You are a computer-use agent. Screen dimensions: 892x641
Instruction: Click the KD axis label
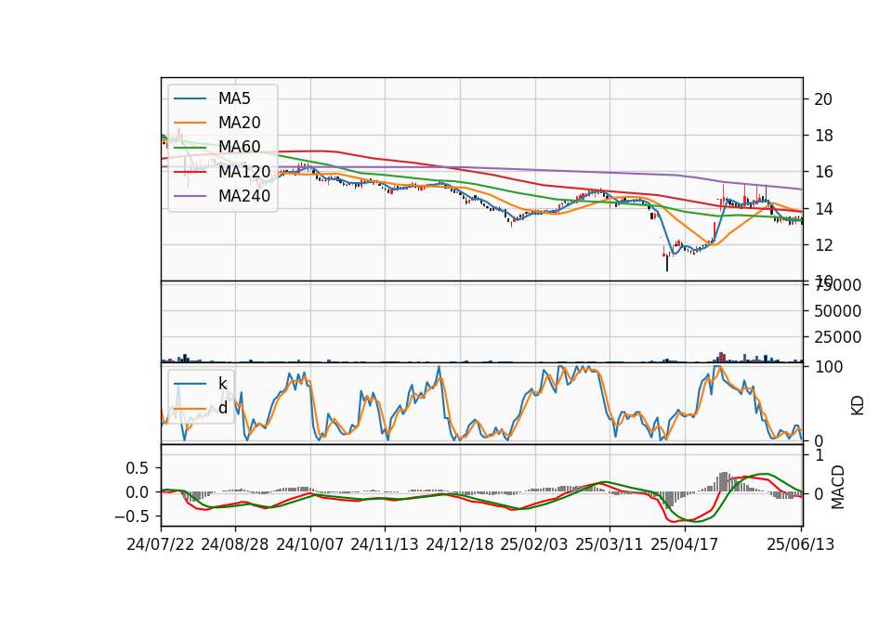point(858,406)
